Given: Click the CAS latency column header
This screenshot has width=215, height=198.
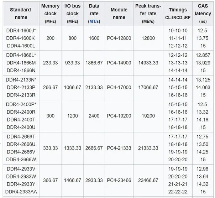Looking at the screenshot, I should pyautogui.click(x=203, y=14).
